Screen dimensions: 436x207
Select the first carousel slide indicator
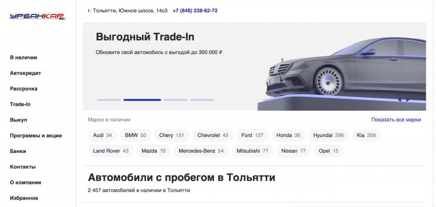click(x=109, y=99)
